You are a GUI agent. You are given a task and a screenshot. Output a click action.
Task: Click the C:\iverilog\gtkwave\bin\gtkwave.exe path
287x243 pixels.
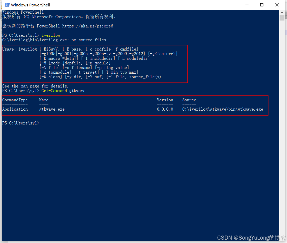pyautogui.click(x=223, y=109)
